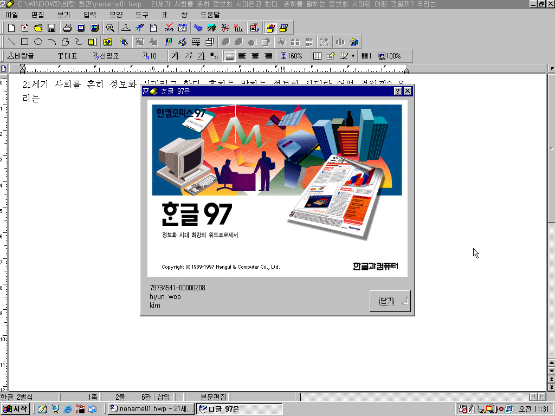Click the insert picture icon in drawing toolbar
Screen dimensions: 555x416
pos(108,42)
